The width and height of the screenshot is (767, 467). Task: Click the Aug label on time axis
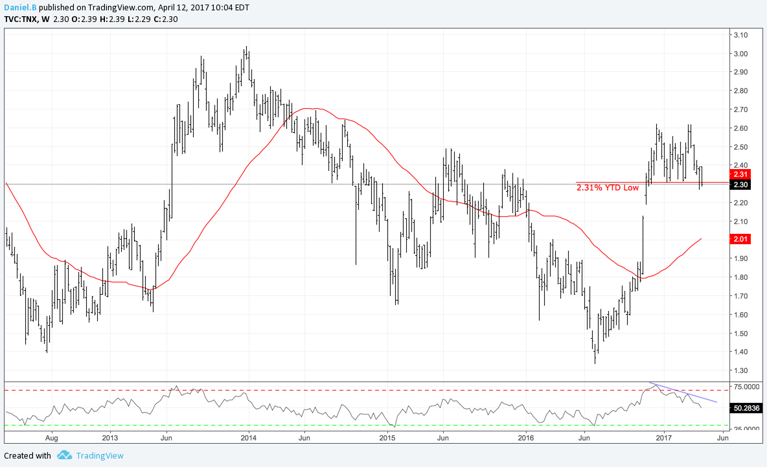(x=51, y=438)
